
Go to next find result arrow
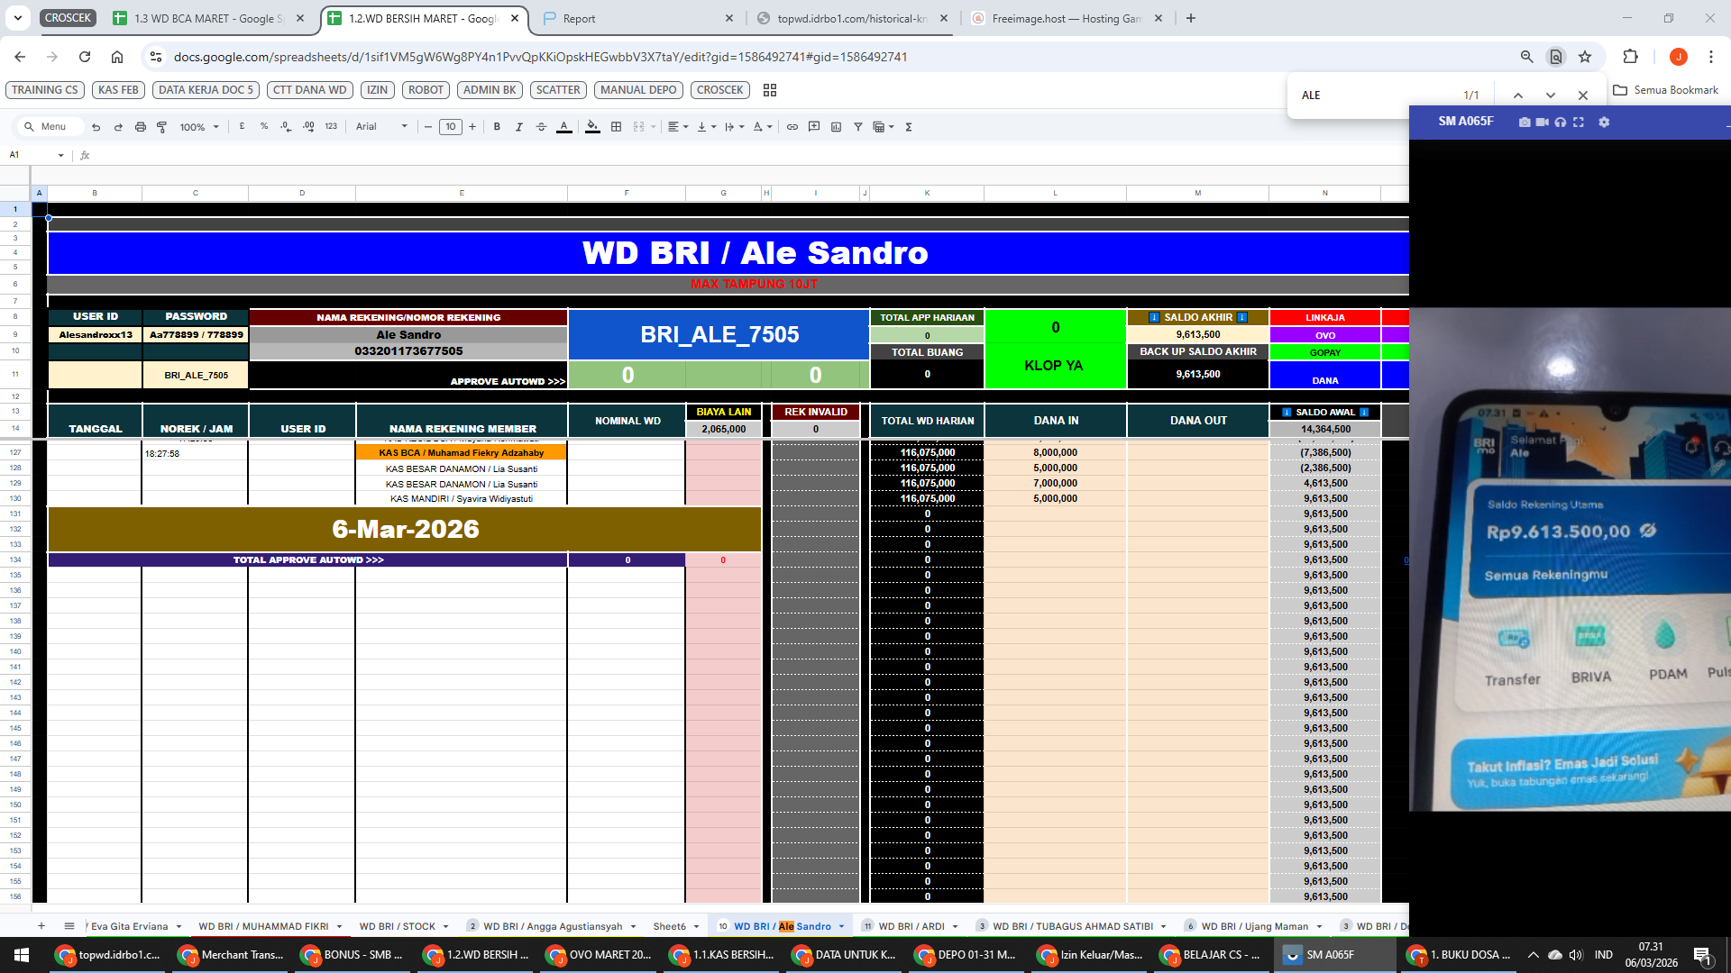[1550, 95]
